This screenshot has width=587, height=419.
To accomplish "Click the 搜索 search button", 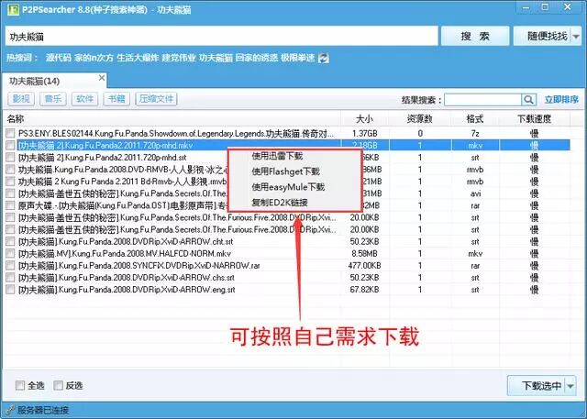I will (x=475, y=37).
